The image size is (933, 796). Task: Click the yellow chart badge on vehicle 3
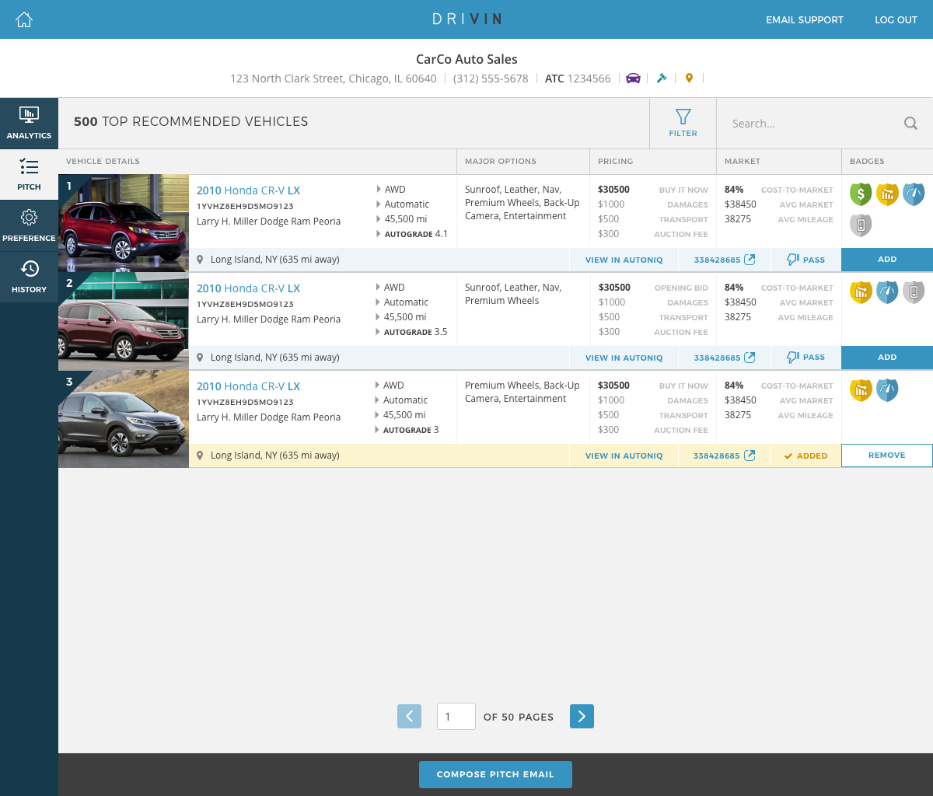pos(861,390)
